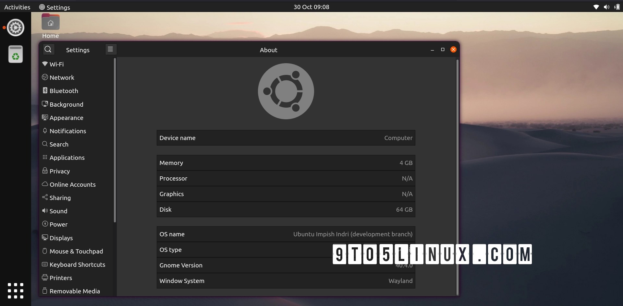The width and height of the screenshot is (623, 306).
Task: Open Settings from the Ubuntu dock
Action: tap(16, 28)
